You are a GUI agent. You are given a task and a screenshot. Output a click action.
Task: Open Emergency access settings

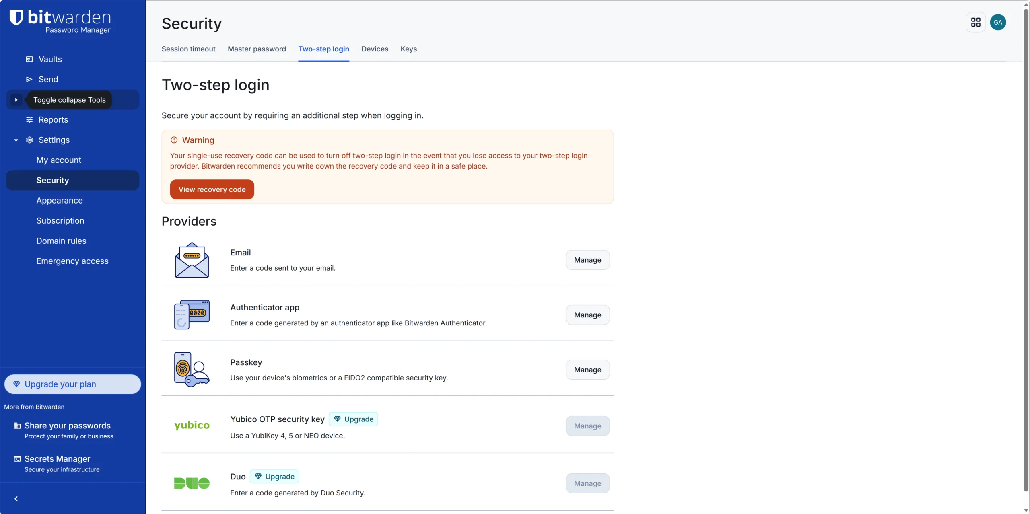73,261
